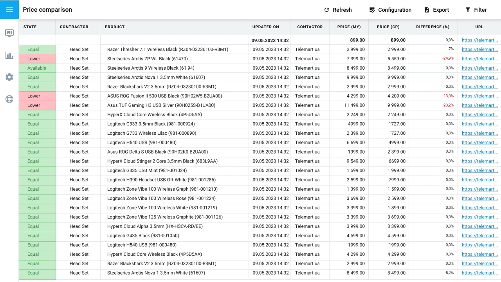Sort by Price (MY) column header
The image size is (501, 282).
click(x=349, y=27)
